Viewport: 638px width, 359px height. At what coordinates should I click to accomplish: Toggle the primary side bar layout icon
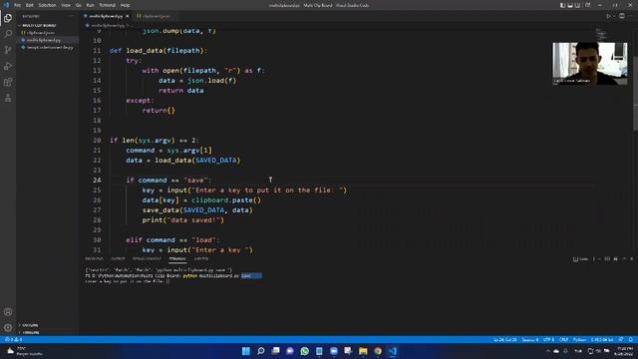pos(562,5)
